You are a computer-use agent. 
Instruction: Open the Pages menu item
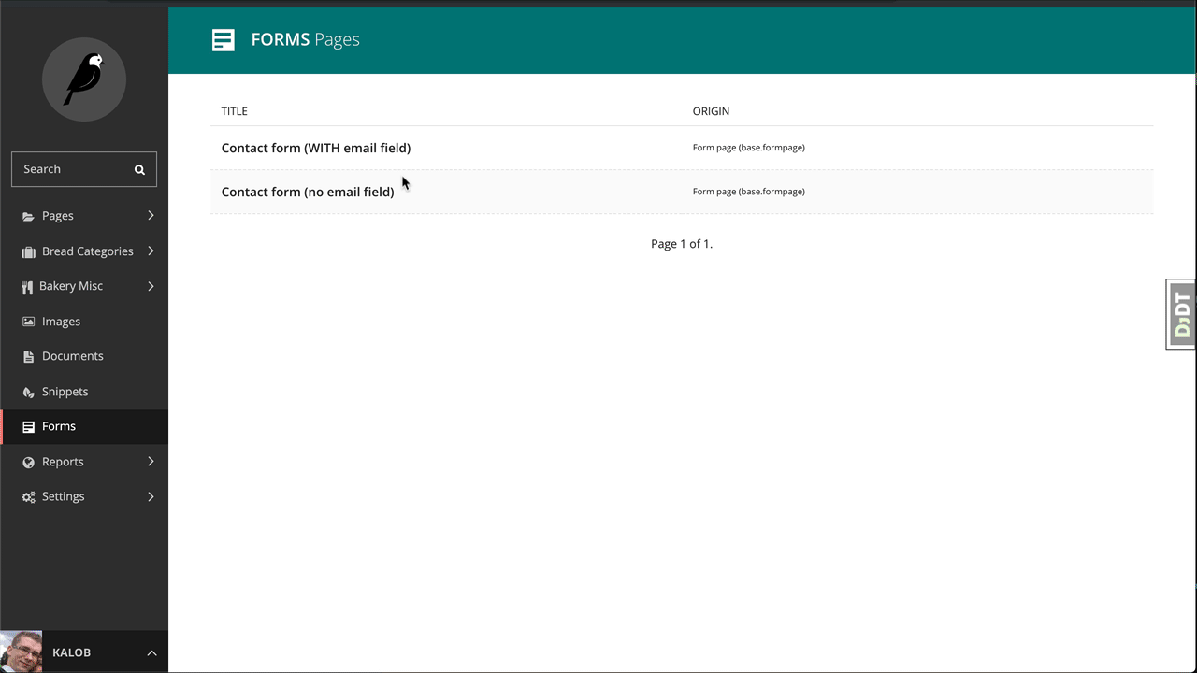[84, 216]
